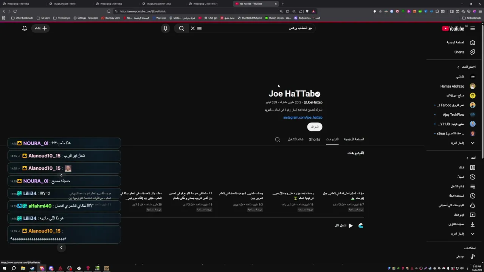This screenshot has width=484, height=272.
Task: Open the YouTube hamburger guide menu
Action: click(472, 28)
